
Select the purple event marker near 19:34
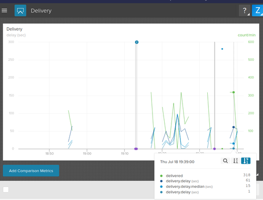tap(215, 149)
